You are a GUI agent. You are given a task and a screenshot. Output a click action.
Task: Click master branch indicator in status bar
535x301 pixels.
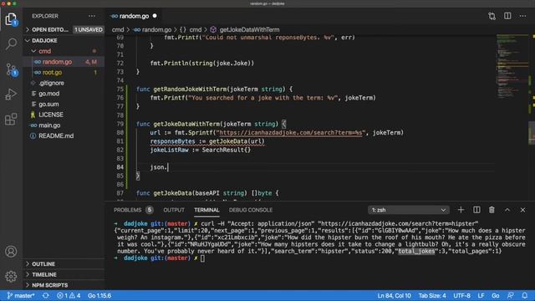20,295
